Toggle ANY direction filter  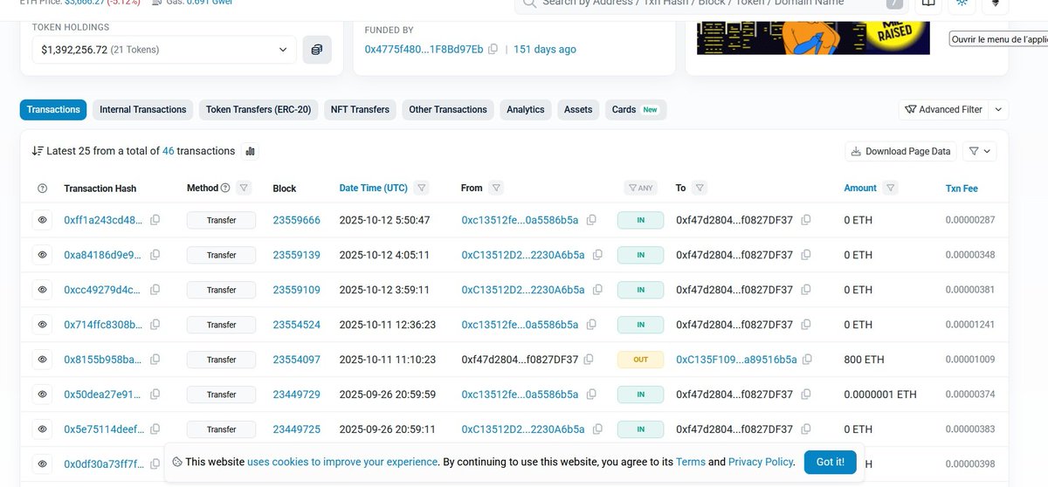pos(640,188)
